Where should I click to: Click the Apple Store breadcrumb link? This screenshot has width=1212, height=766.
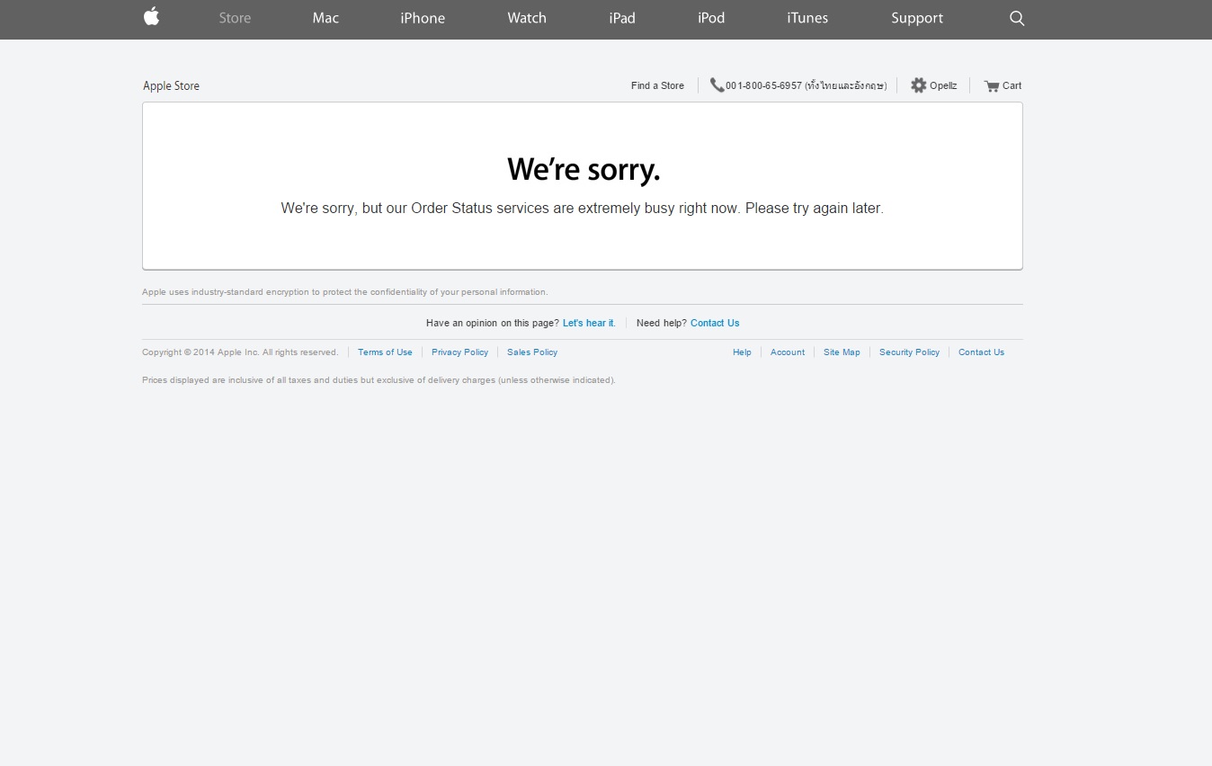(171, 86)
